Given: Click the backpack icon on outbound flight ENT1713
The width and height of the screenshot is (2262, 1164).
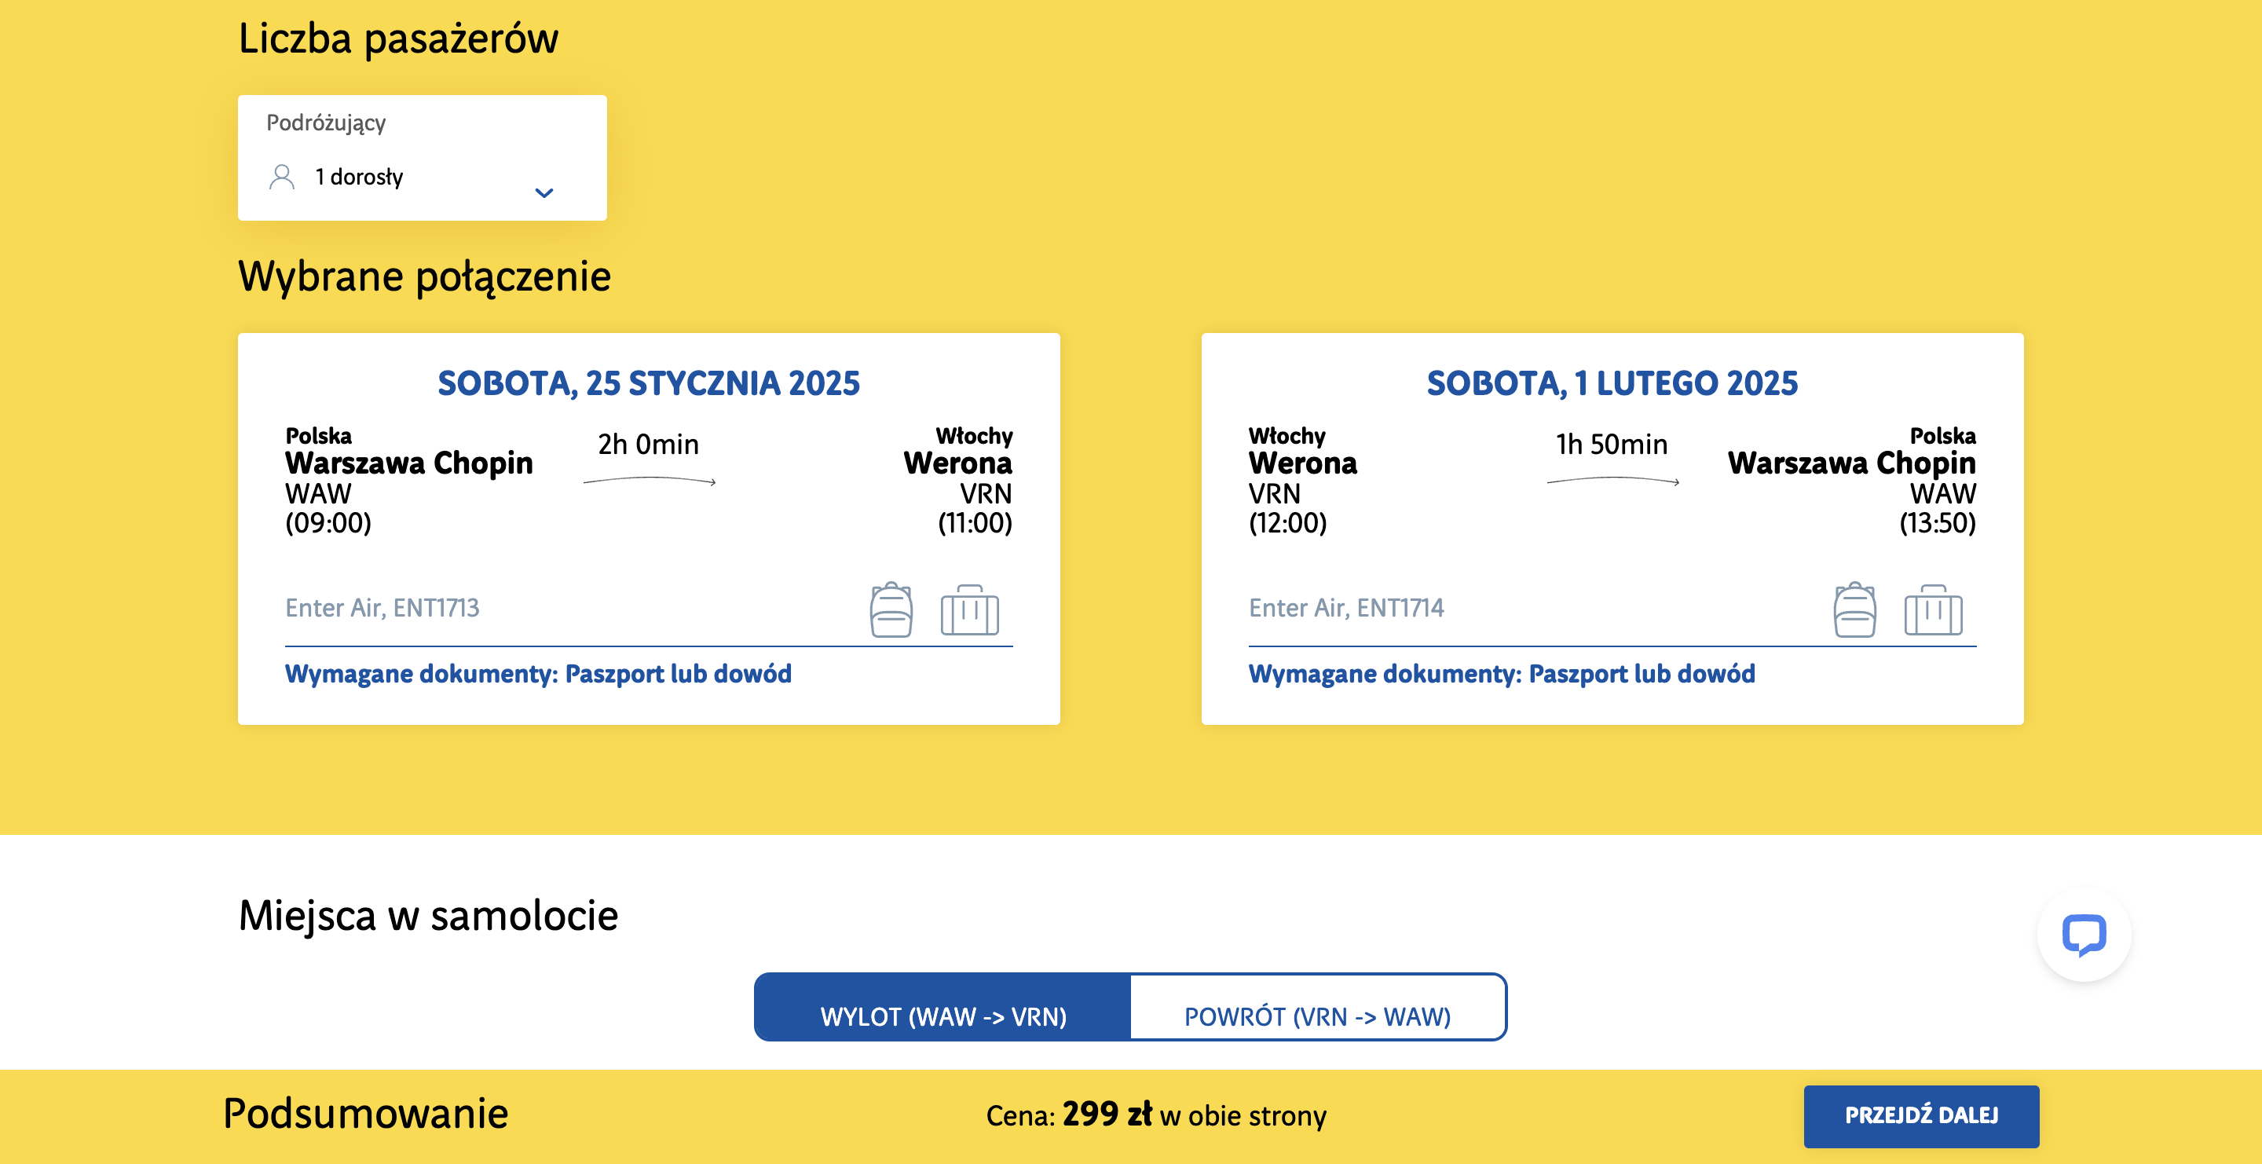Looking at the screenshot, I should (x=891, y=609).
